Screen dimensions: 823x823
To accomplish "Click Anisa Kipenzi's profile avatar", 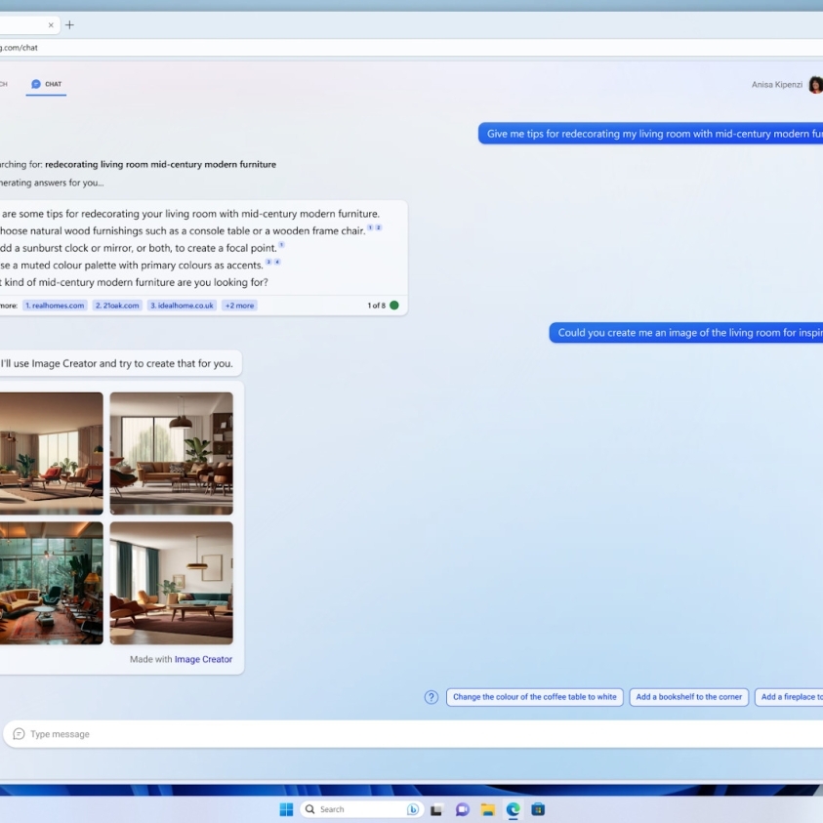I will click(815, 85).
